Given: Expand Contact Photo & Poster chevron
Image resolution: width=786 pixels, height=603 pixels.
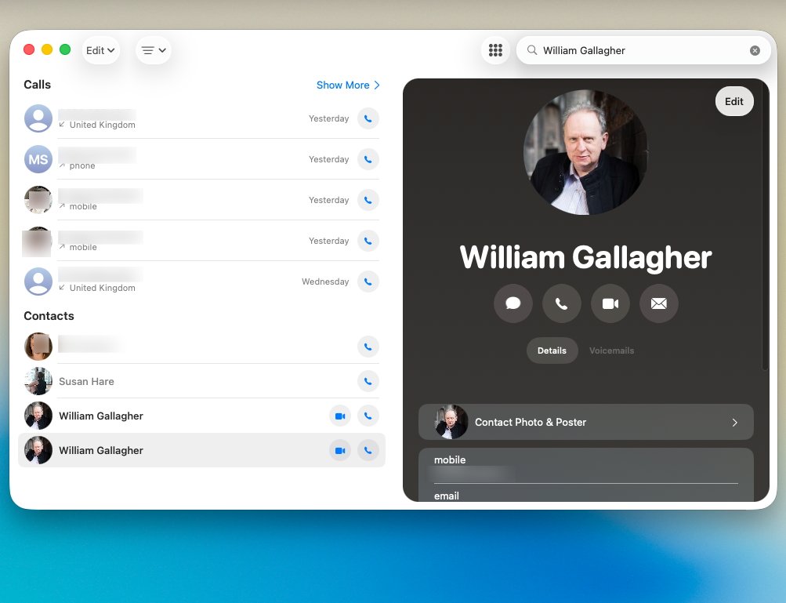Looking at the screenshot, I should click(x=734, y=423).
